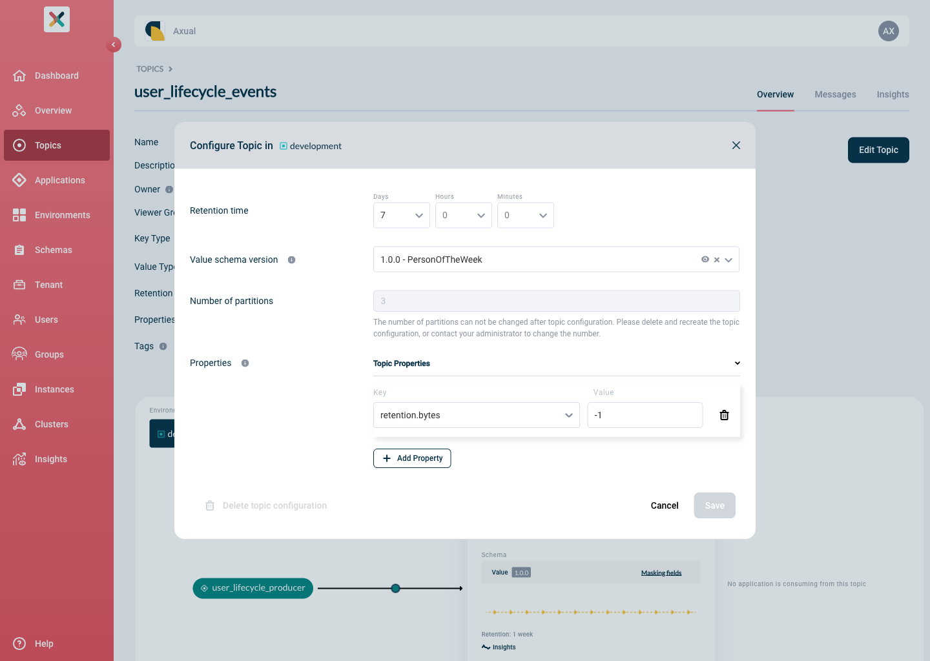This screenshot has height=661, width=930.
Task: Open Applications in the sidebar
Action: pyautogui.click(x=57, y=180)
